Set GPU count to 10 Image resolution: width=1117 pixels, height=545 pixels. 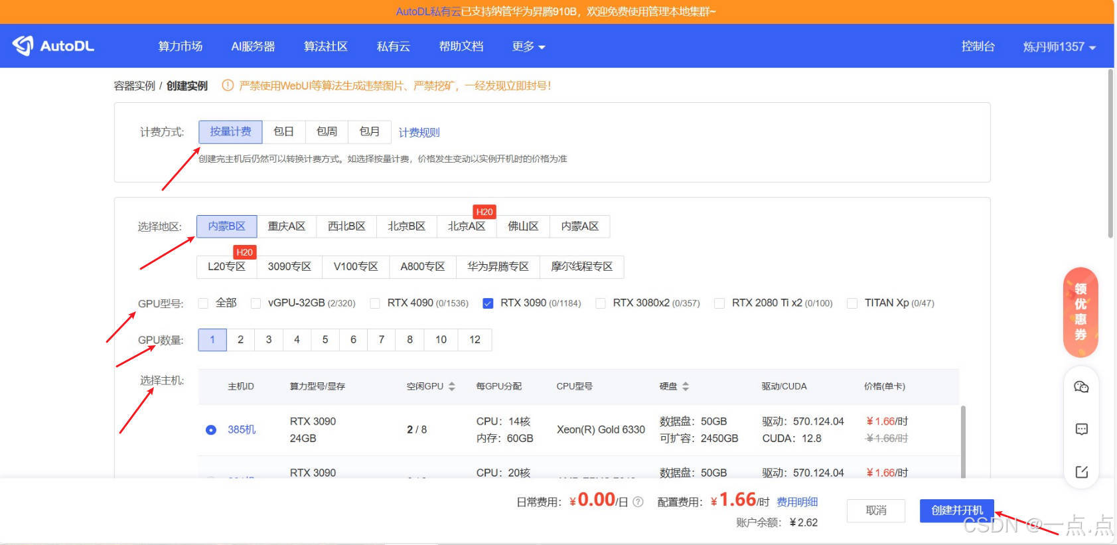[x=441, y=340]
